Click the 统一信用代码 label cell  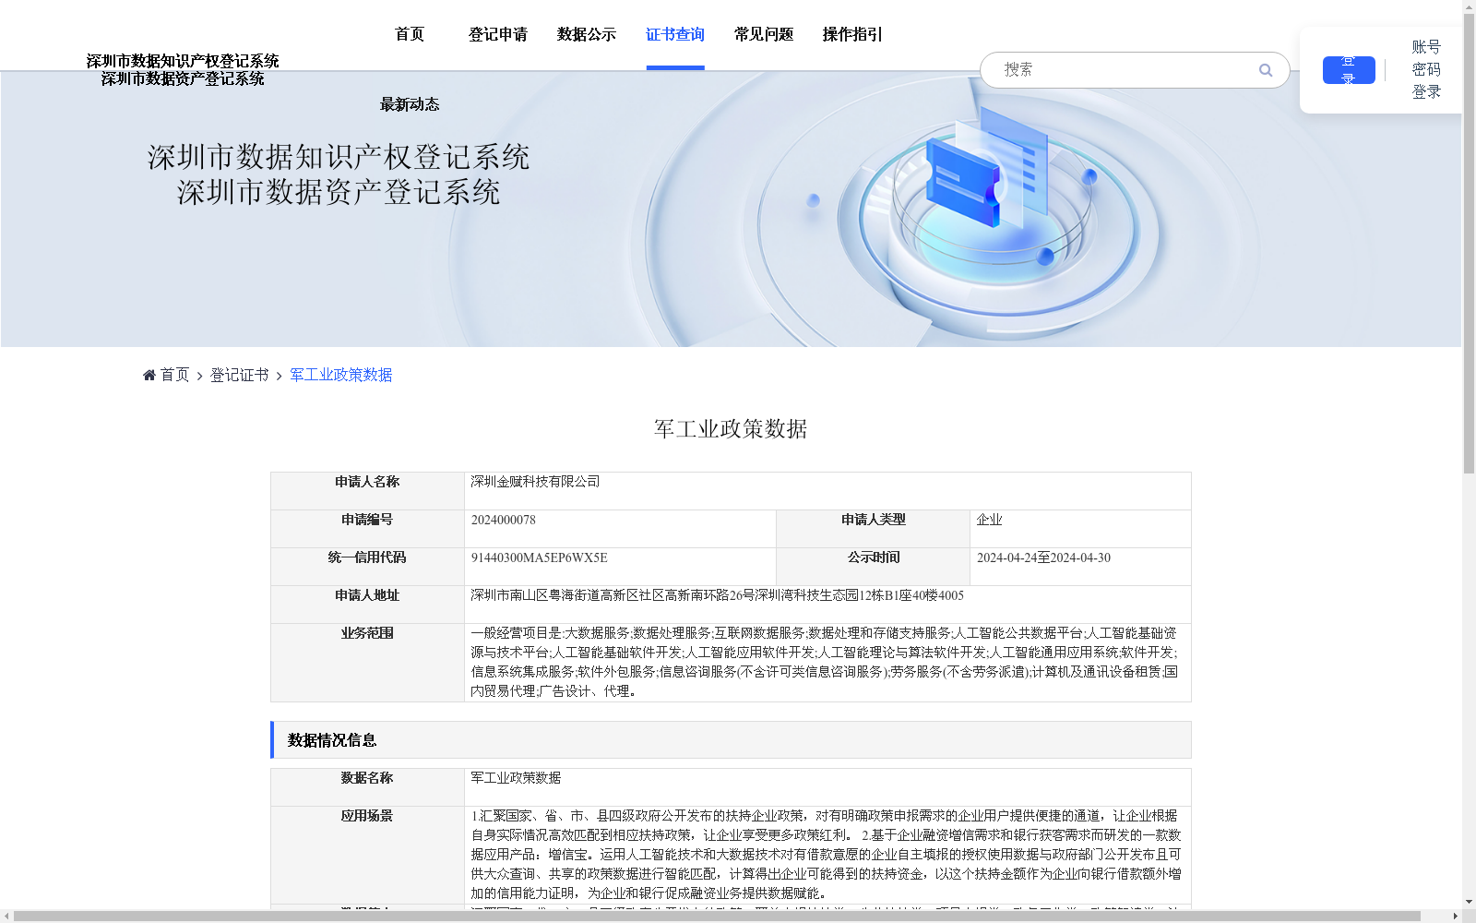(367, 567)
